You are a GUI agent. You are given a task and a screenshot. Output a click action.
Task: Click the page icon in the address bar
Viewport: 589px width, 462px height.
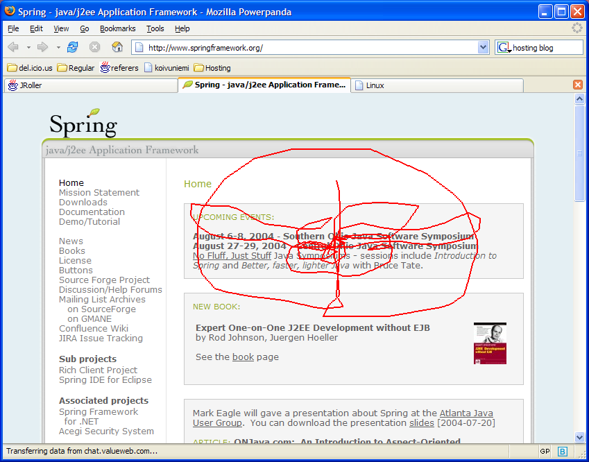[x=139, y=47]
